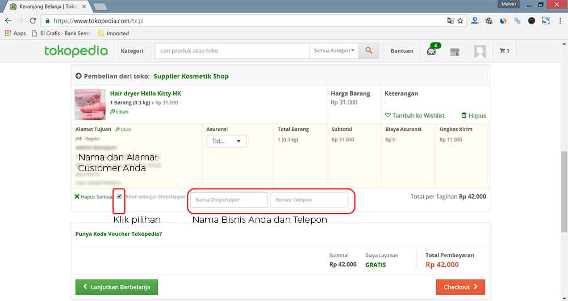Click Hapus trash icon for product

click(x=474, y=116)
